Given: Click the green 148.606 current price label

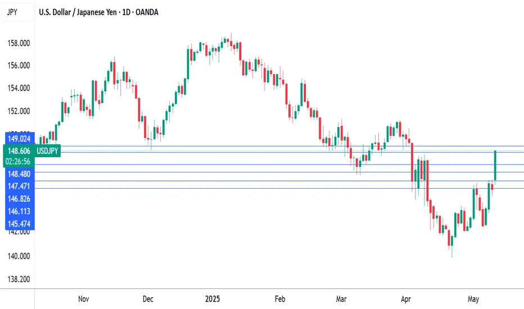Looking at the screenshot, I should [19, 151].
